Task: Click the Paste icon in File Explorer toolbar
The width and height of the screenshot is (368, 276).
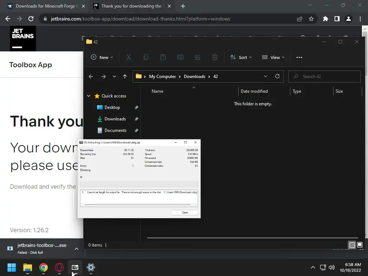Action: [163, 57]
